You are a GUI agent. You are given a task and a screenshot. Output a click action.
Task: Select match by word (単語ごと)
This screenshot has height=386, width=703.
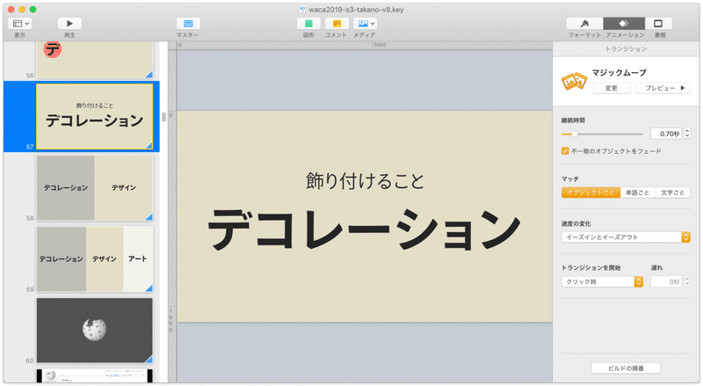click(638, 193)
